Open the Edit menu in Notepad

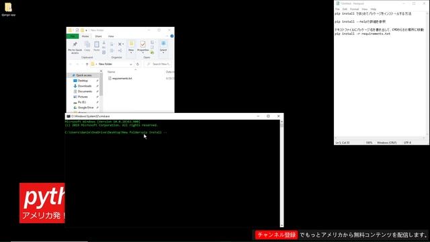tap(345, 9)
